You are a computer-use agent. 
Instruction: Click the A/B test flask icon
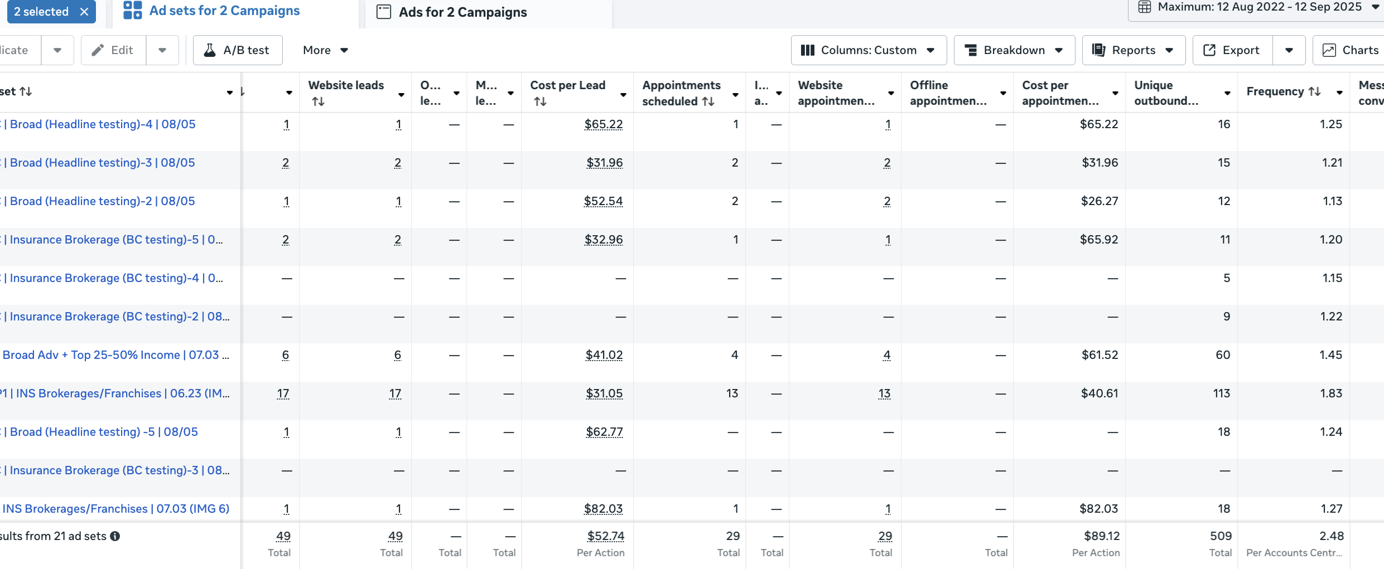coord(210,50)
